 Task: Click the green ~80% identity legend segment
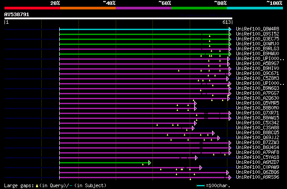[x=199, y=8]
